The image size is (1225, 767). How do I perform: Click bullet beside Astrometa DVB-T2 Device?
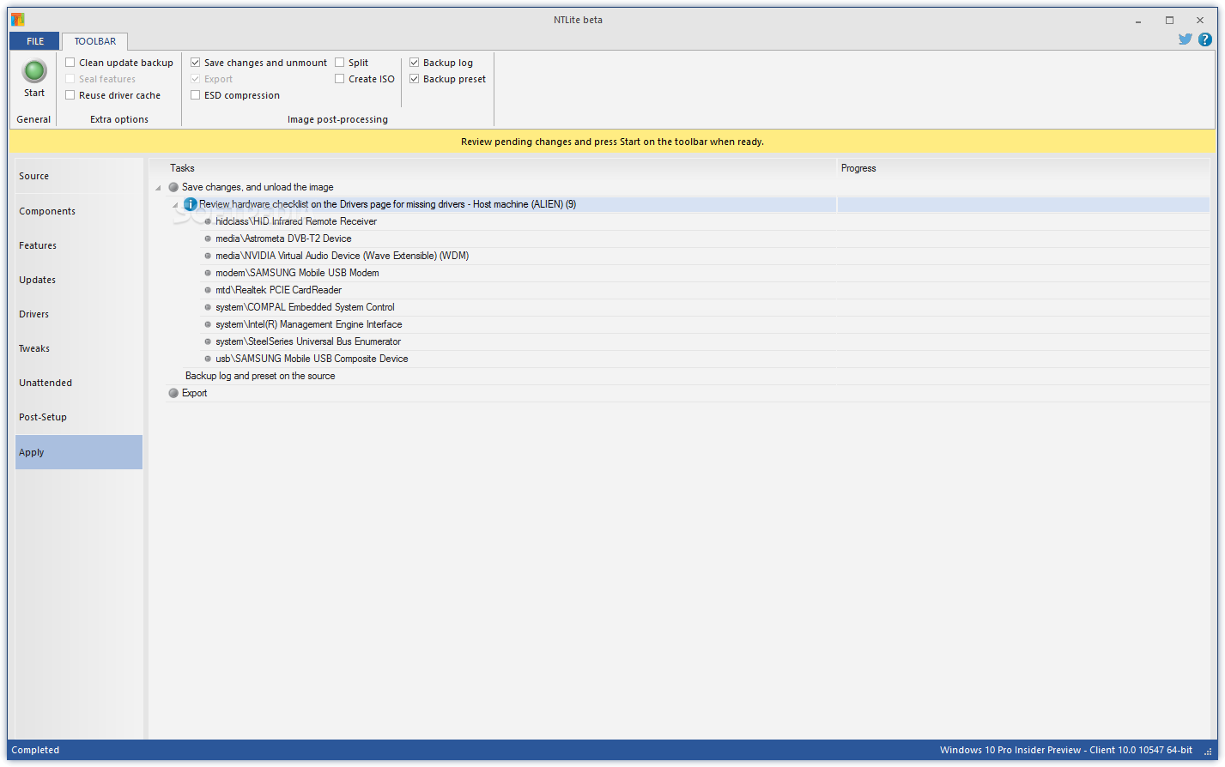[208, 239]
